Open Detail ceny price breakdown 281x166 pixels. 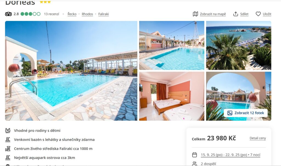point(258,138)
